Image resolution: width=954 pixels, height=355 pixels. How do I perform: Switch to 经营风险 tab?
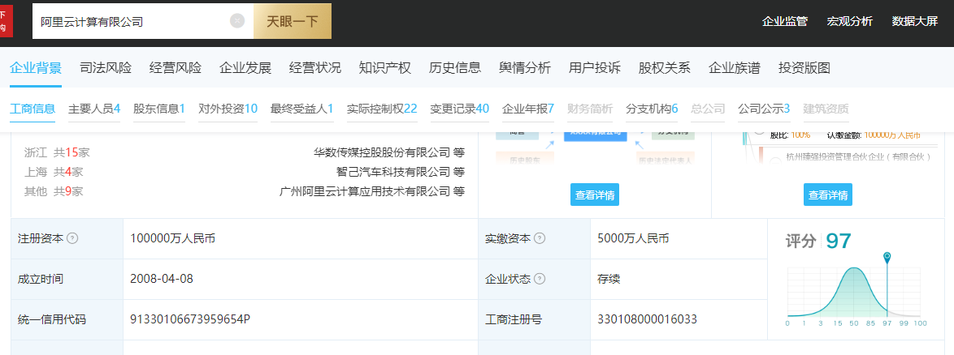point(176,68)
